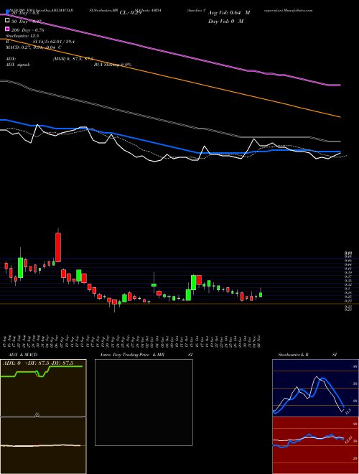Click the "0.3" price axis label
Viewport: 359px width, 474px height.
(x=348, y=289)
